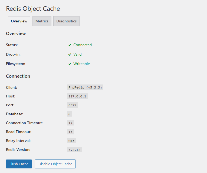Select the Database value '0'
This screenshot has width=207, height=173.
pos(69,114)
